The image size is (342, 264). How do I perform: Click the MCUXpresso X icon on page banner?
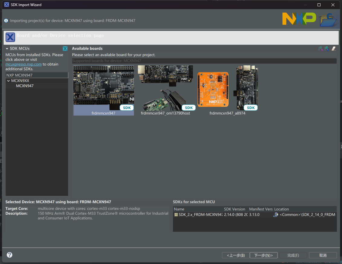click(x=10, y=37)
